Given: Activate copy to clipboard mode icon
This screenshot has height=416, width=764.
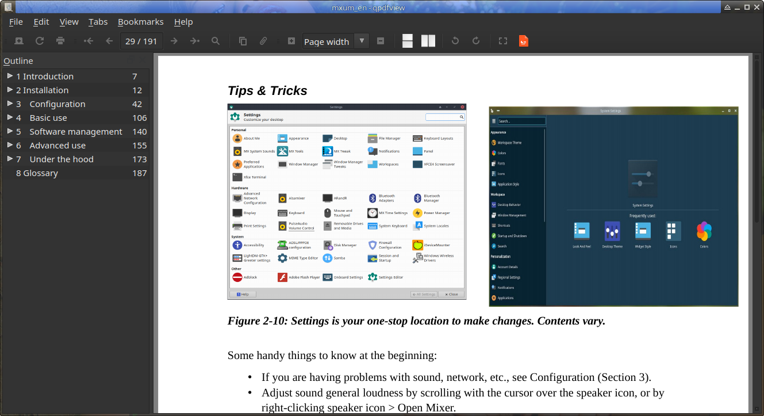Looking at the screenshot, I should (243, 41).
